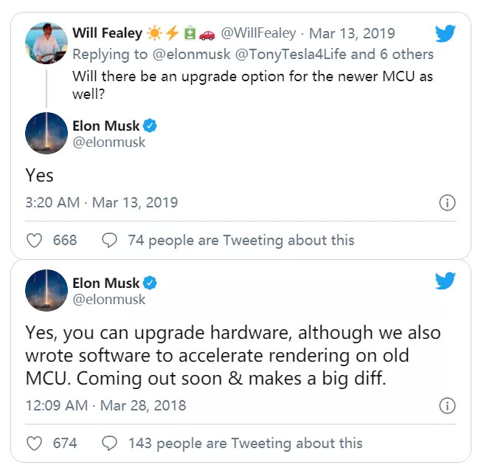The image size is (481, 471).
Task: Like the hardware upgrade tweet
Action: point(34,443)
